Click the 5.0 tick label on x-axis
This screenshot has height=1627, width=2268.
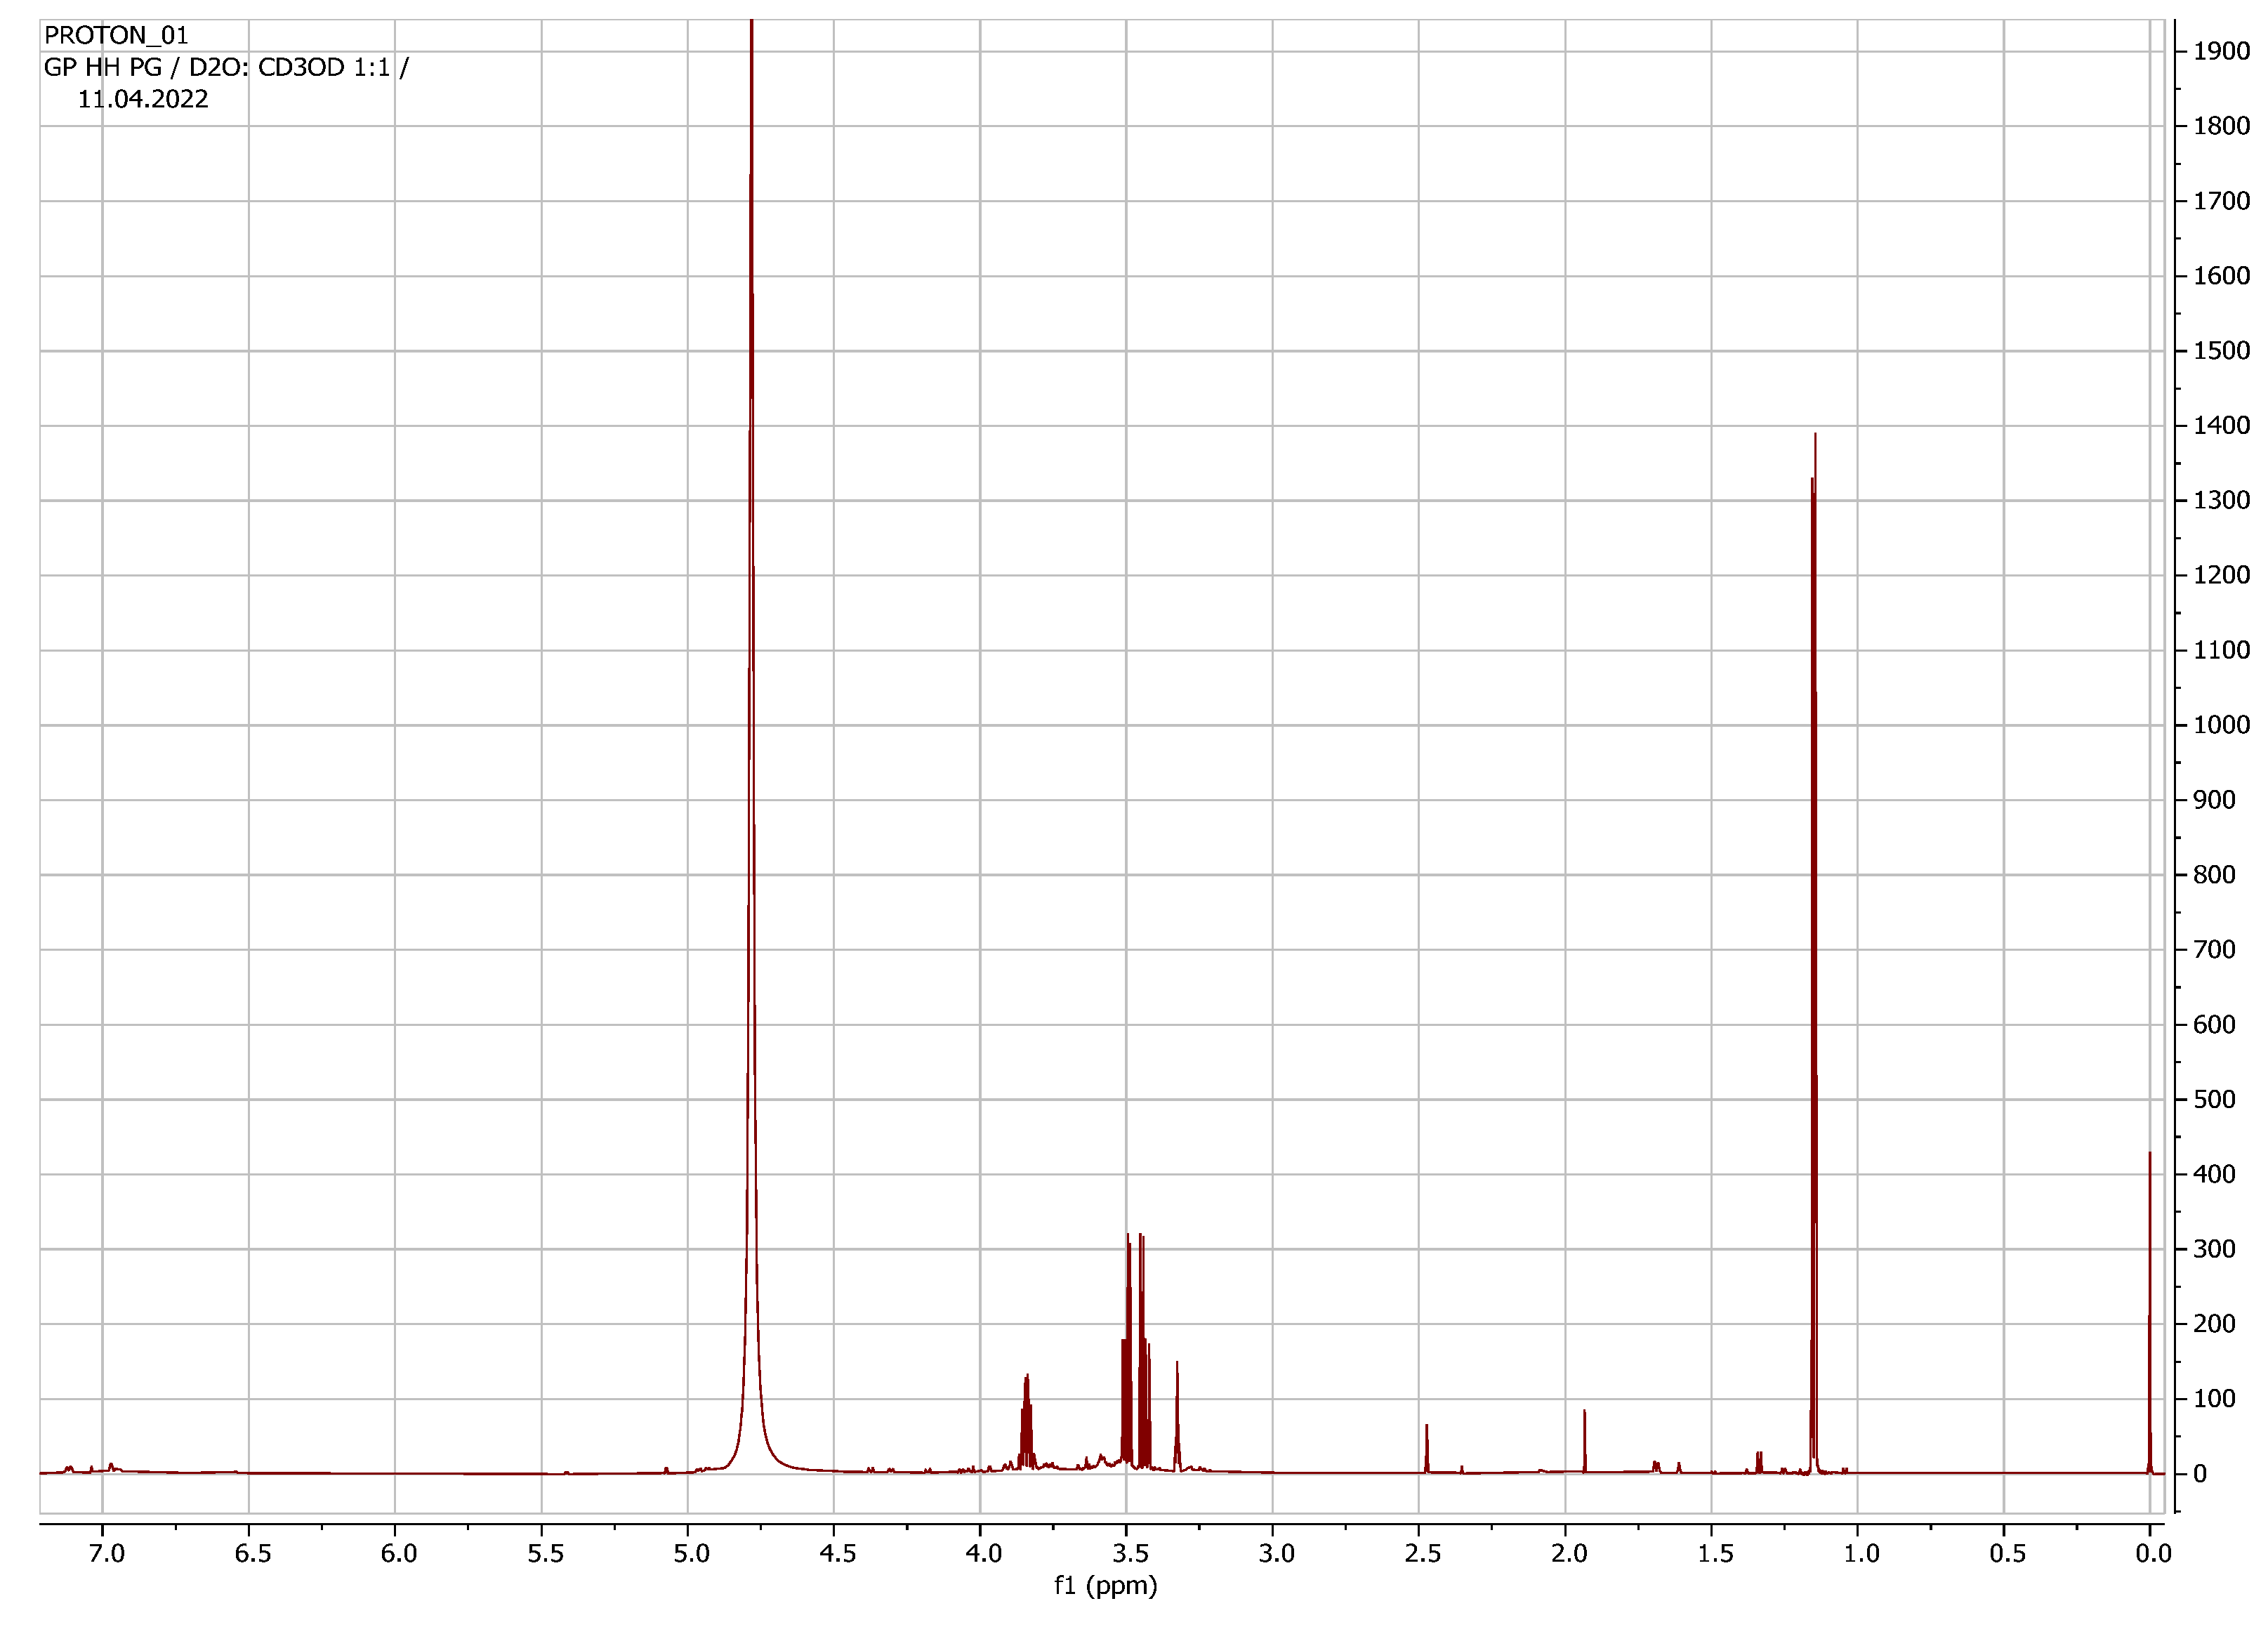point(691,1553)
